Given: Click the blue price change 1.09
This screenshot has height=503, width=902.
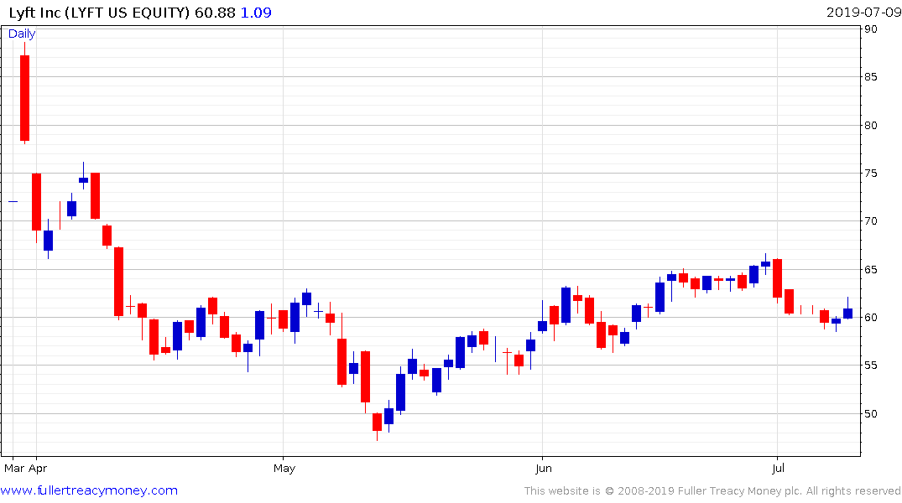Looking at the screenshot, I should tap(256, 13).
